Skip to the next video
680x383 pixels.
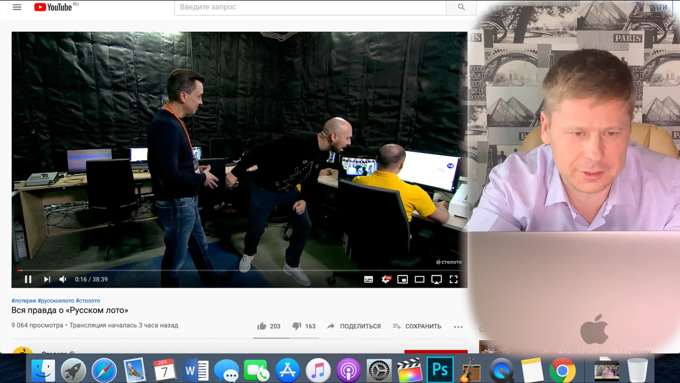[x=47, y=279]
